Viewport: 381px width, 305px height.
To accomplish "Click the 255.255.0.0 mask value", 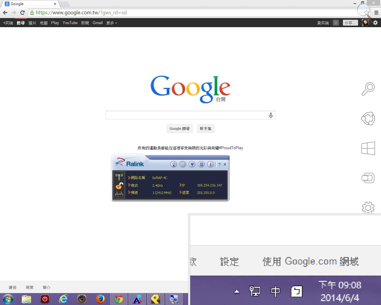I will [x=206, y=193].
